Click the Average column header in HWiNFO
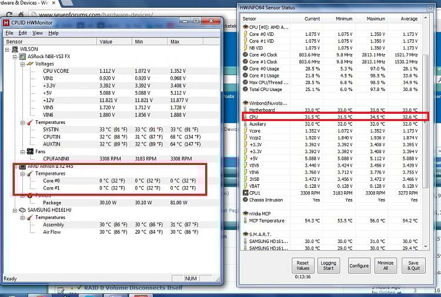441x297 pixels. [x=404, y=19]
